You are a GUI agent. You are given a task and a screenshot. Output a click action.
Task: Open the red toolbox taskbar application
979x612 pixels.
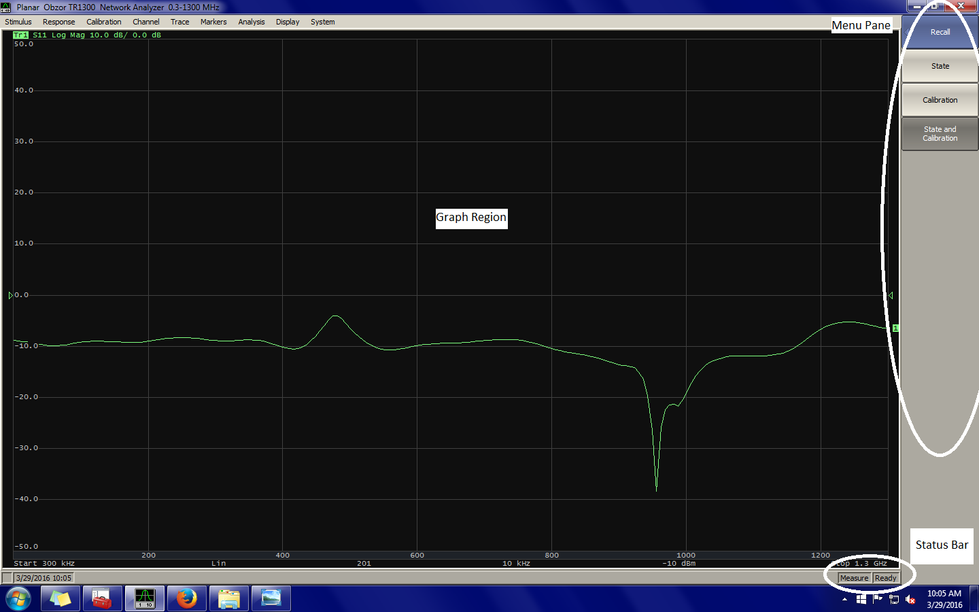tap(102, 598)
